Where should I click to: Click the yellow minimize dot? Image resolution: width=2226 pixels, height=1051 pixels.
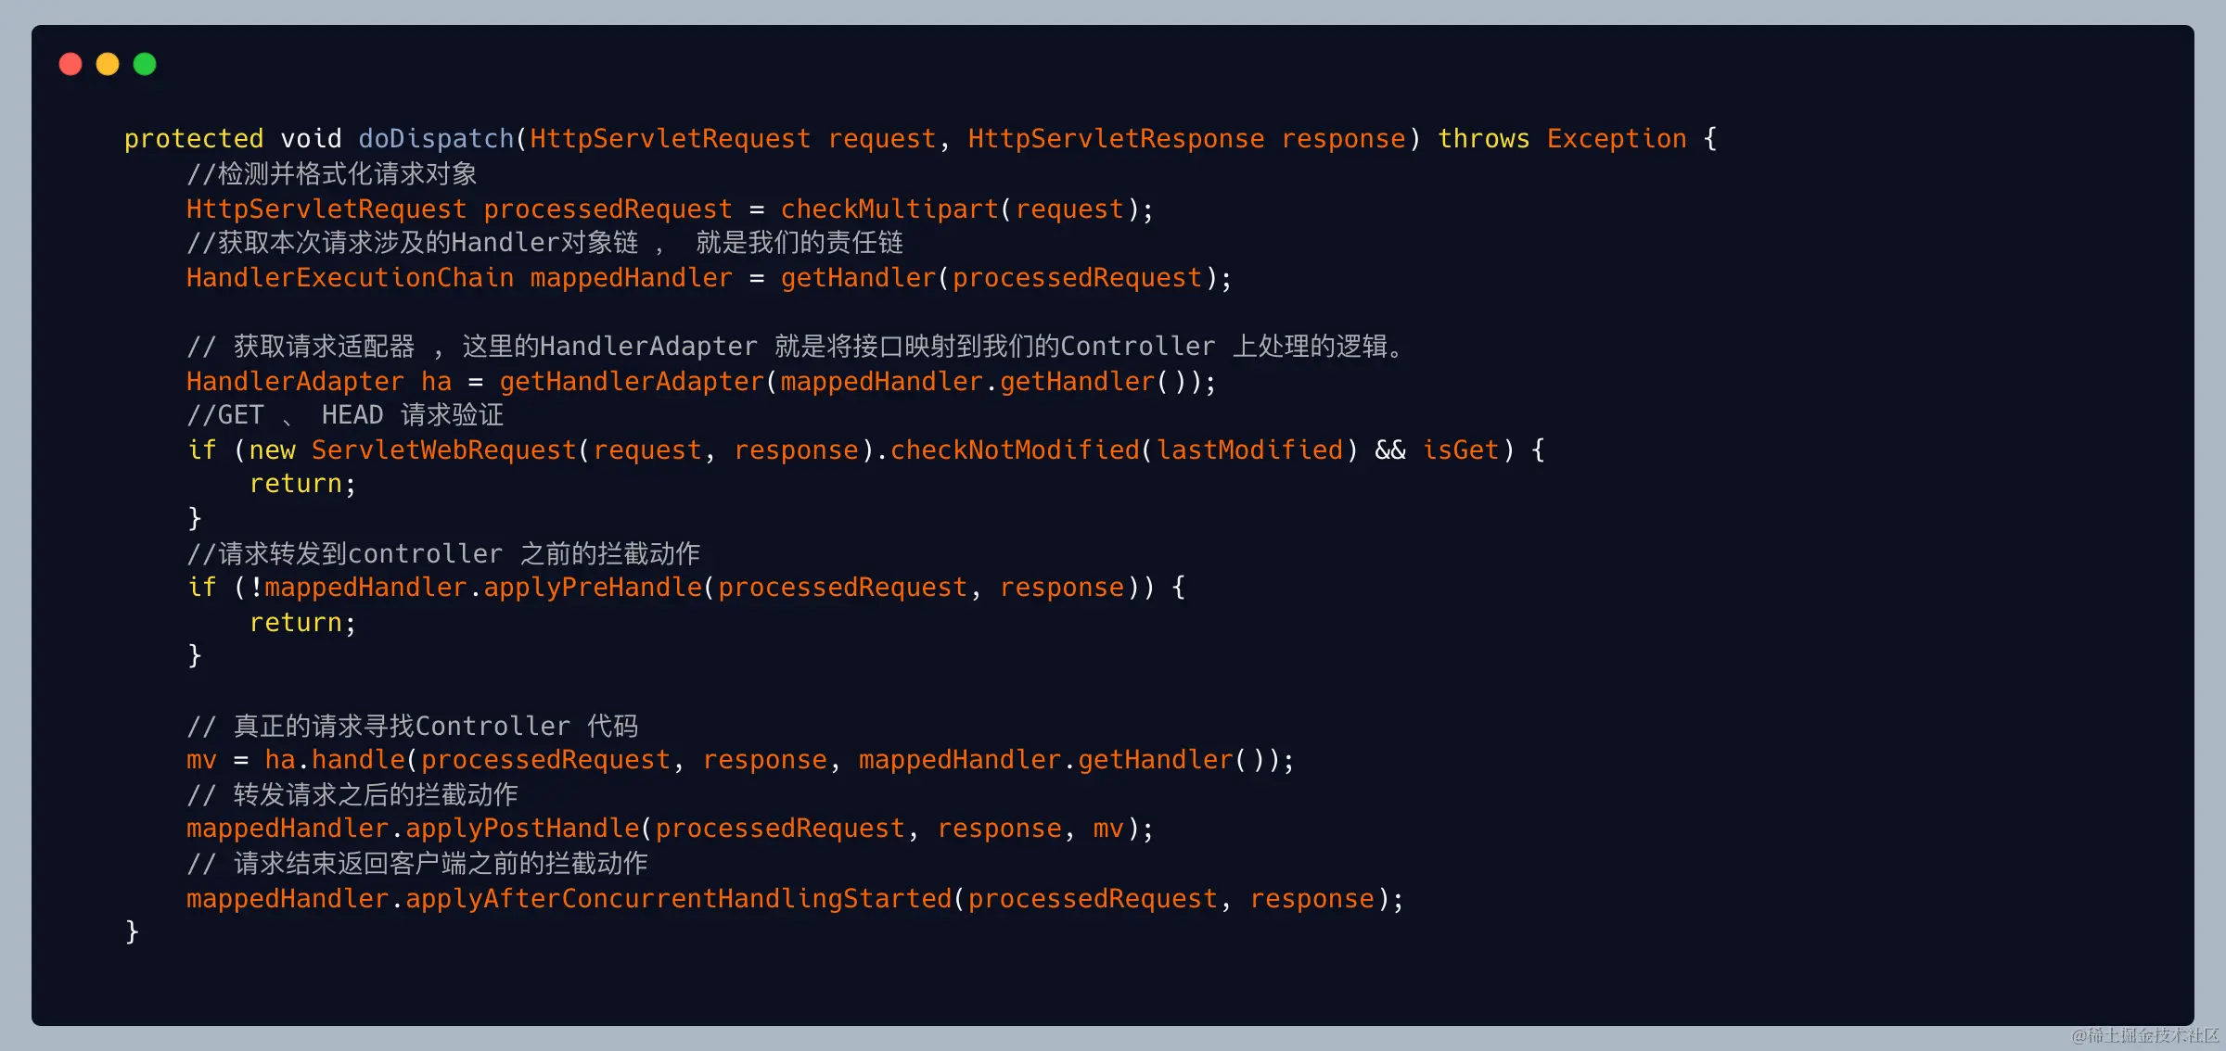108,64
